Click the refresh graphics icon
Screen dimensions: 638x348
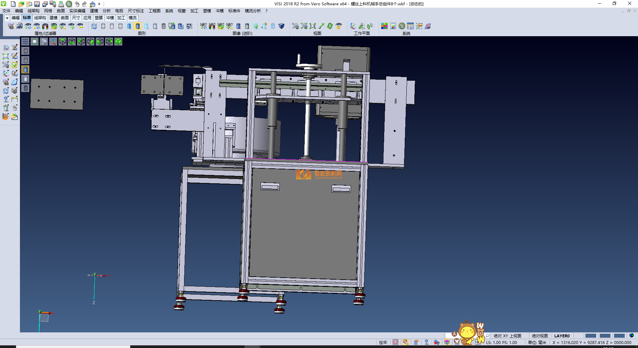[94, 26]
